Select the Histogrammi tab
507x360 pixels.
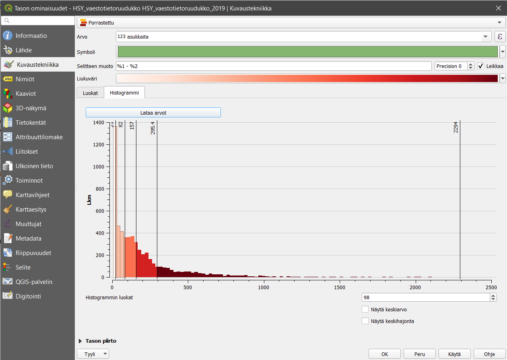124,93
